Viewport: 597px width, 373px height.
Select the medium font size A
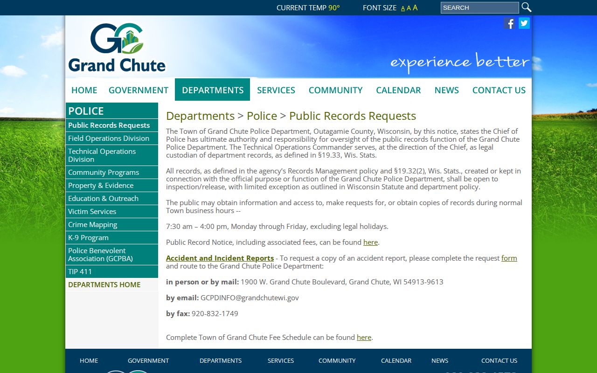point(409,8)
